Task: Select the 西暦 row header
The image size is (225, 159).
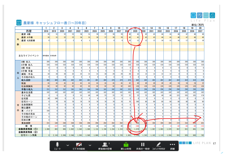Action: [x=29, y=31]
